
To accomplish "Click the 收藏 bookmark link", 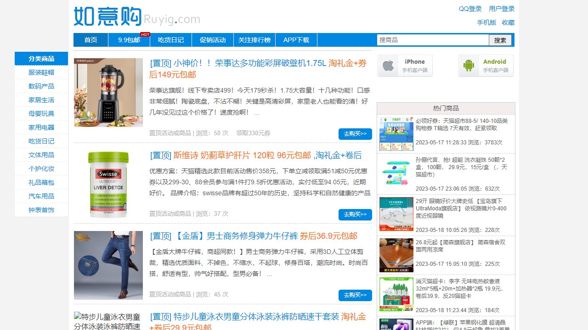I will pyautogui.click(x=508, y=22).
